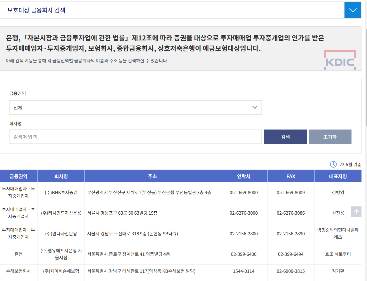Click the fax number 051-669-8009
The image size is (367, 281).
click(291, 192)
